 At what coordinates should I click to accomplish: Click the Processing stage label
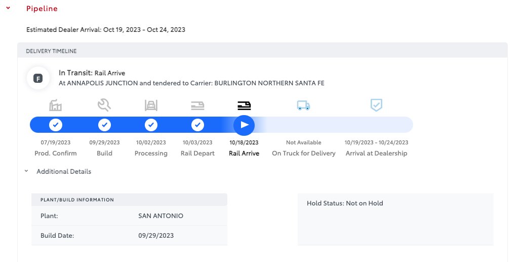pos(151,153)
